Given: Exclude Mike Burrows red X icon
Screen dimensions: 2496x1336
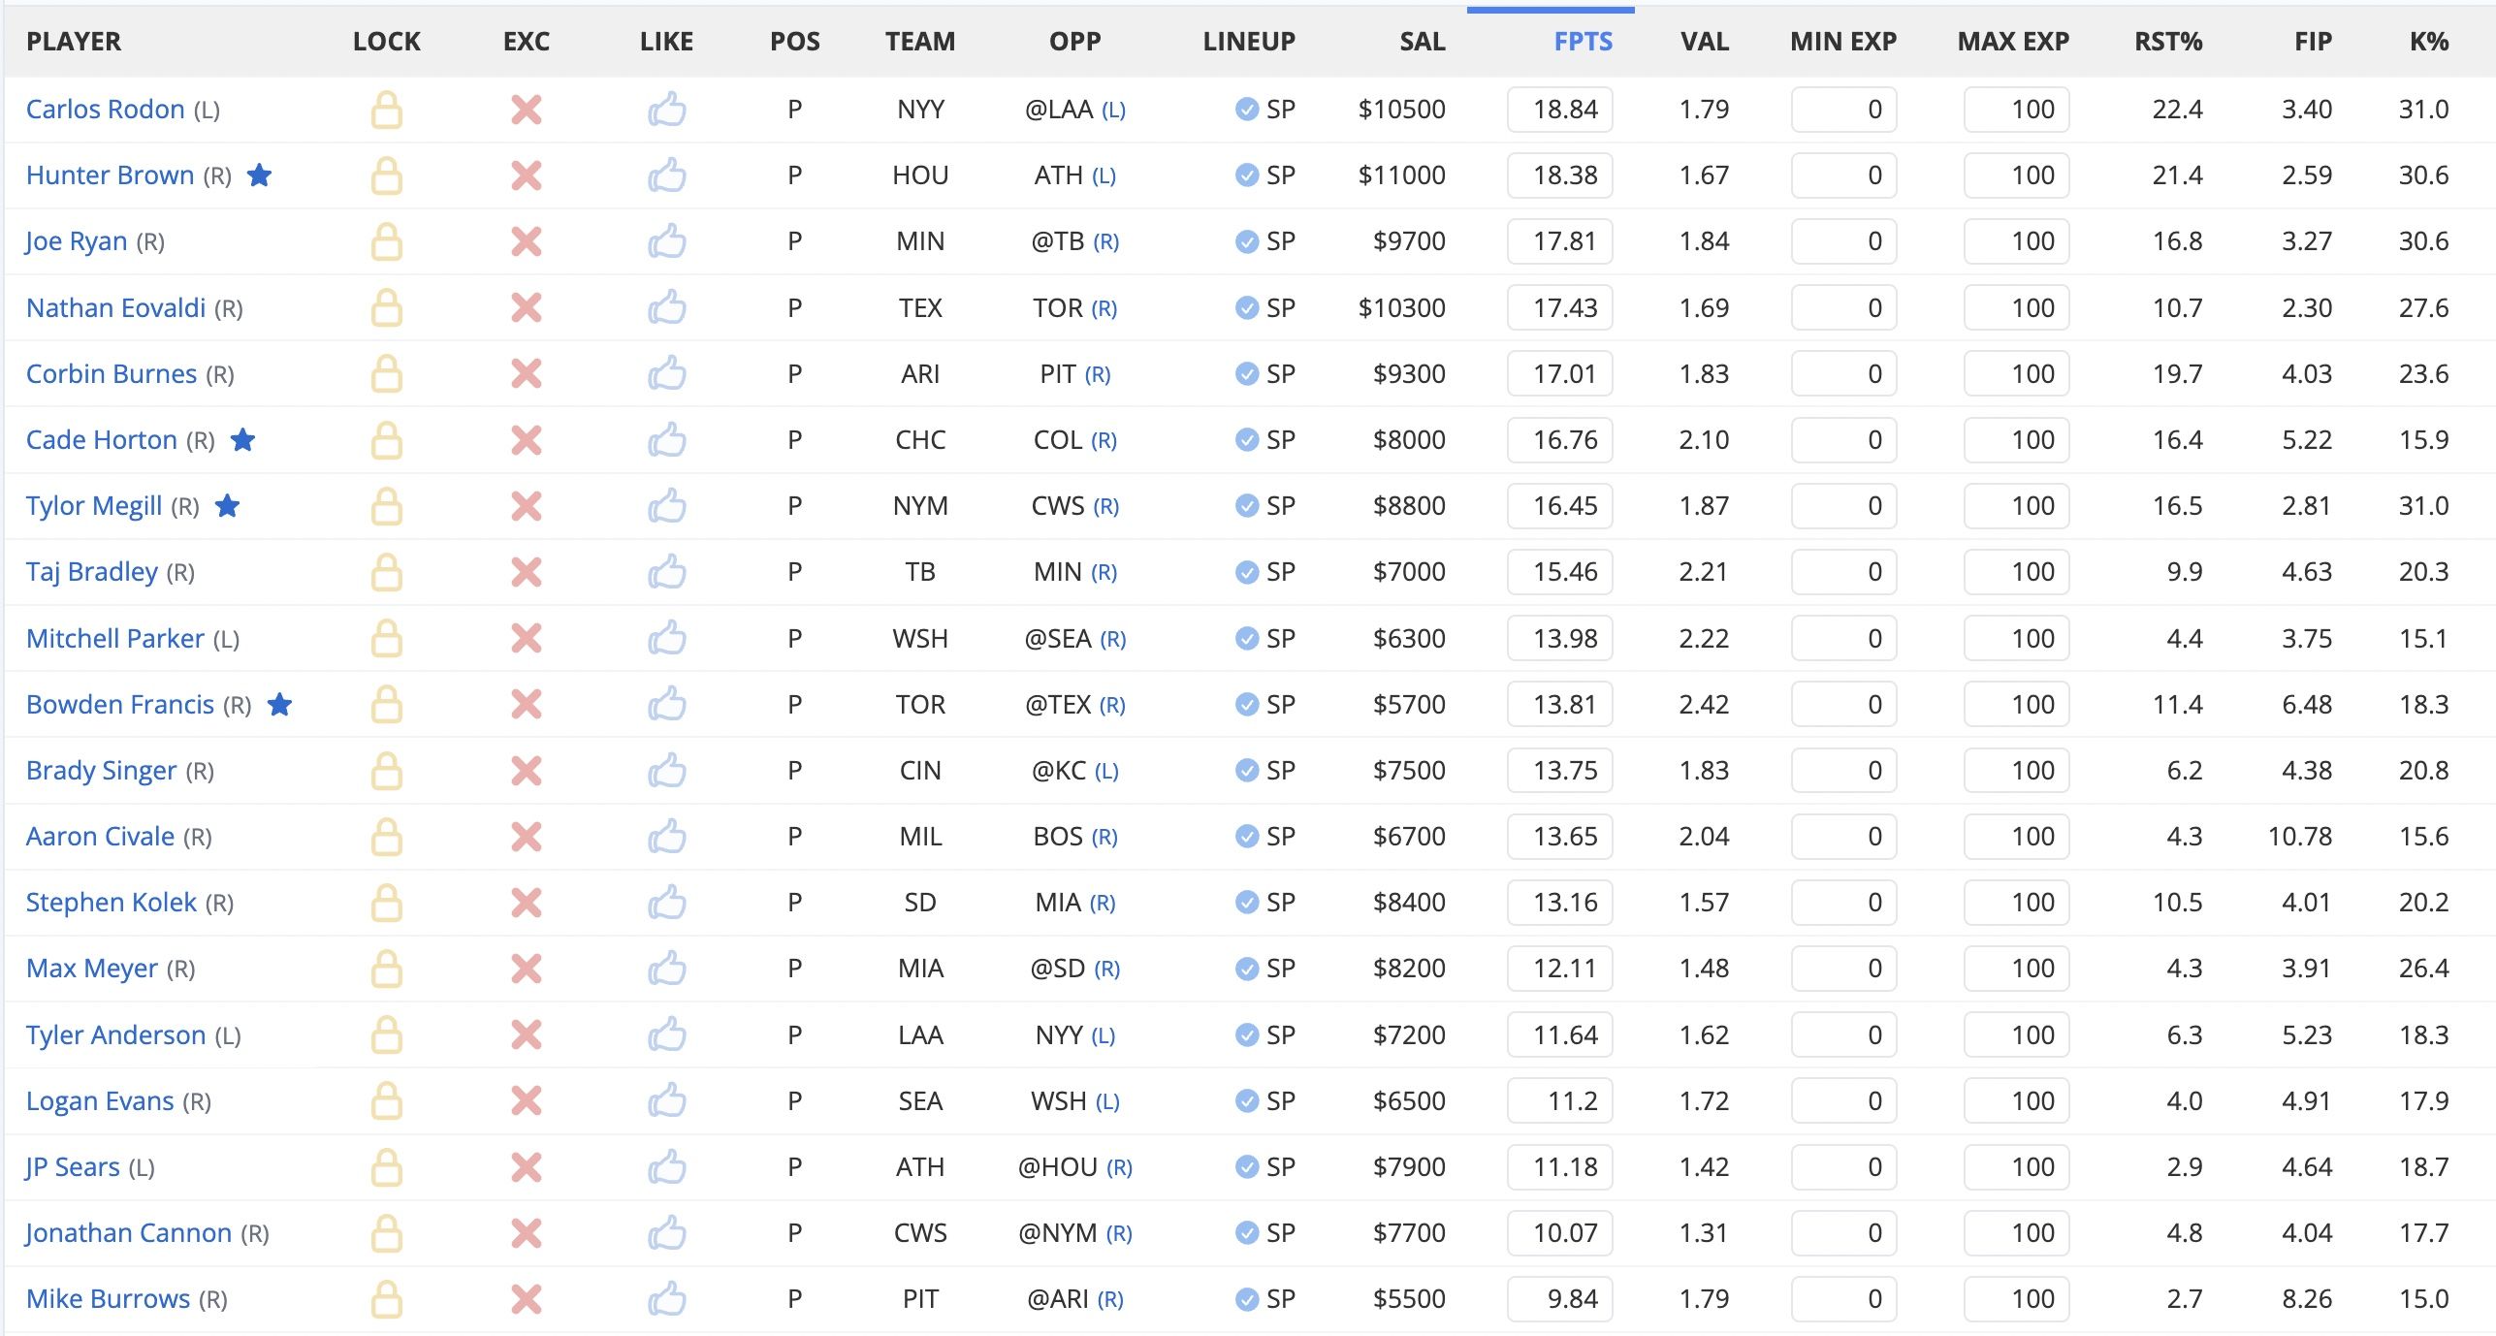Looking at the screenshot, I should (x=527, y=1299).
